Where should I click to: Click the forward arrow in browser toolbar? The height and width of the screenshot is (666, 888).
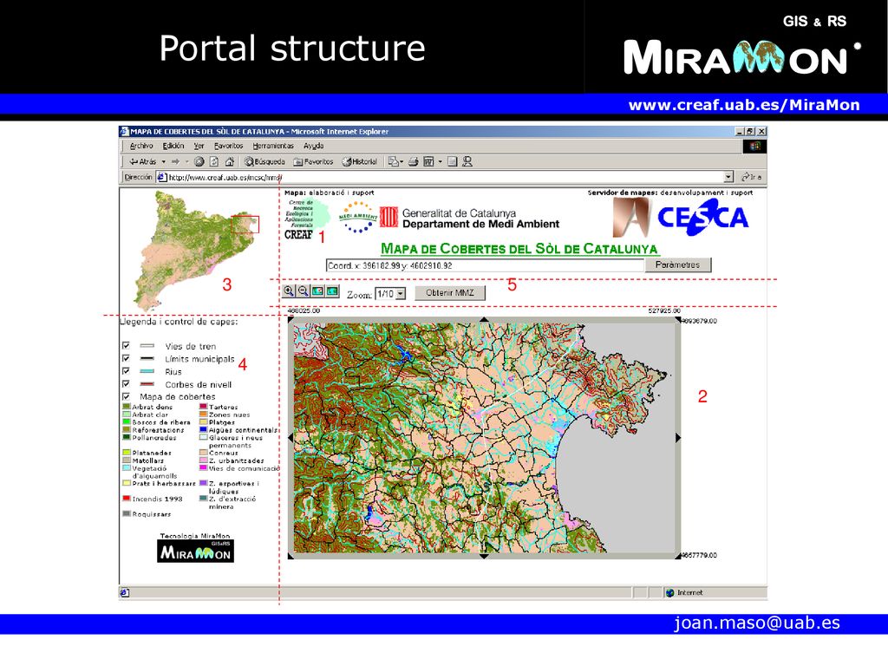point(175,161)
